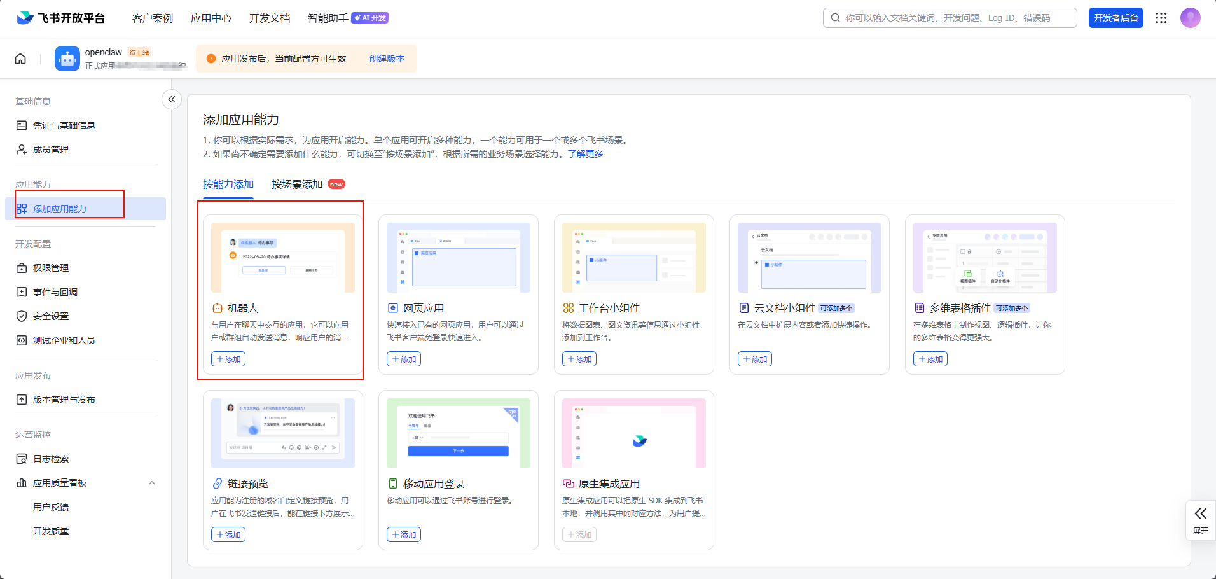Expand the 展开 panel on the right edge
The height and width of the screenshot is (579, 1216).
pos(1200,520)
